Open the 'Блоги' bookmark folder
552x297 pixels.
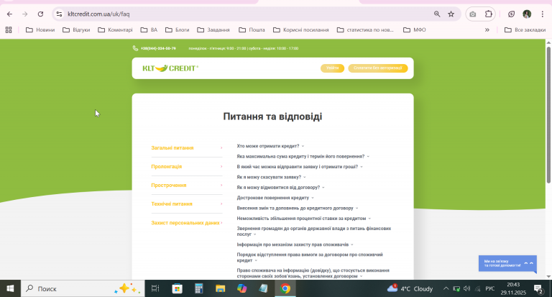tap(177, 30)
